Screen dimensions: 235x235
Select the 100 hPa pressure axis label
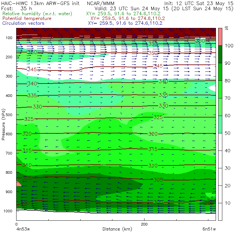click(9, 38)
